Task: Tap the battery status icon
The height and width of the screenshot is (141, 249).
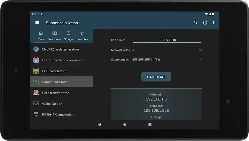Action: [x=213, y=14]
